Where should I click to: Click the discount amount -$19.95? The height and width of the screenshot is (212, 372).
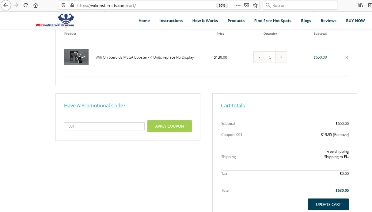[326, 135]
